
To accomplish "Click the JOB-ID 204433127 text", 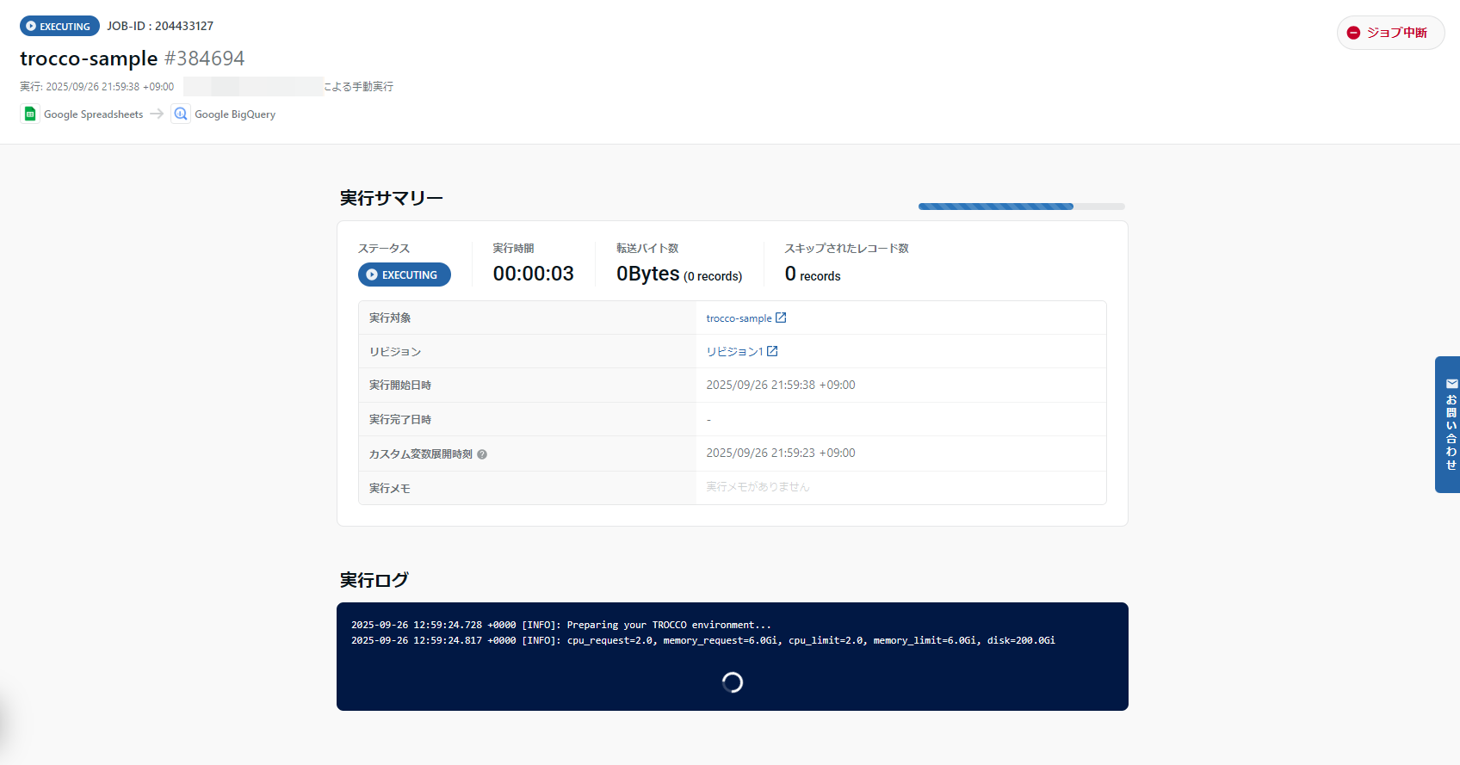I will tap(160, 26).
